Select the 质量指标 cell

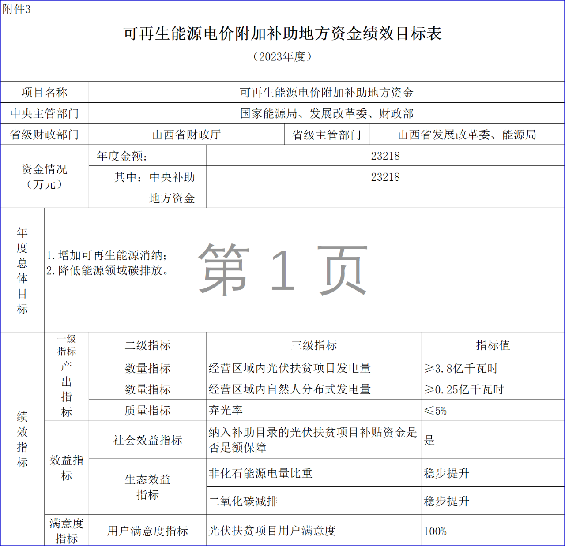148,410
